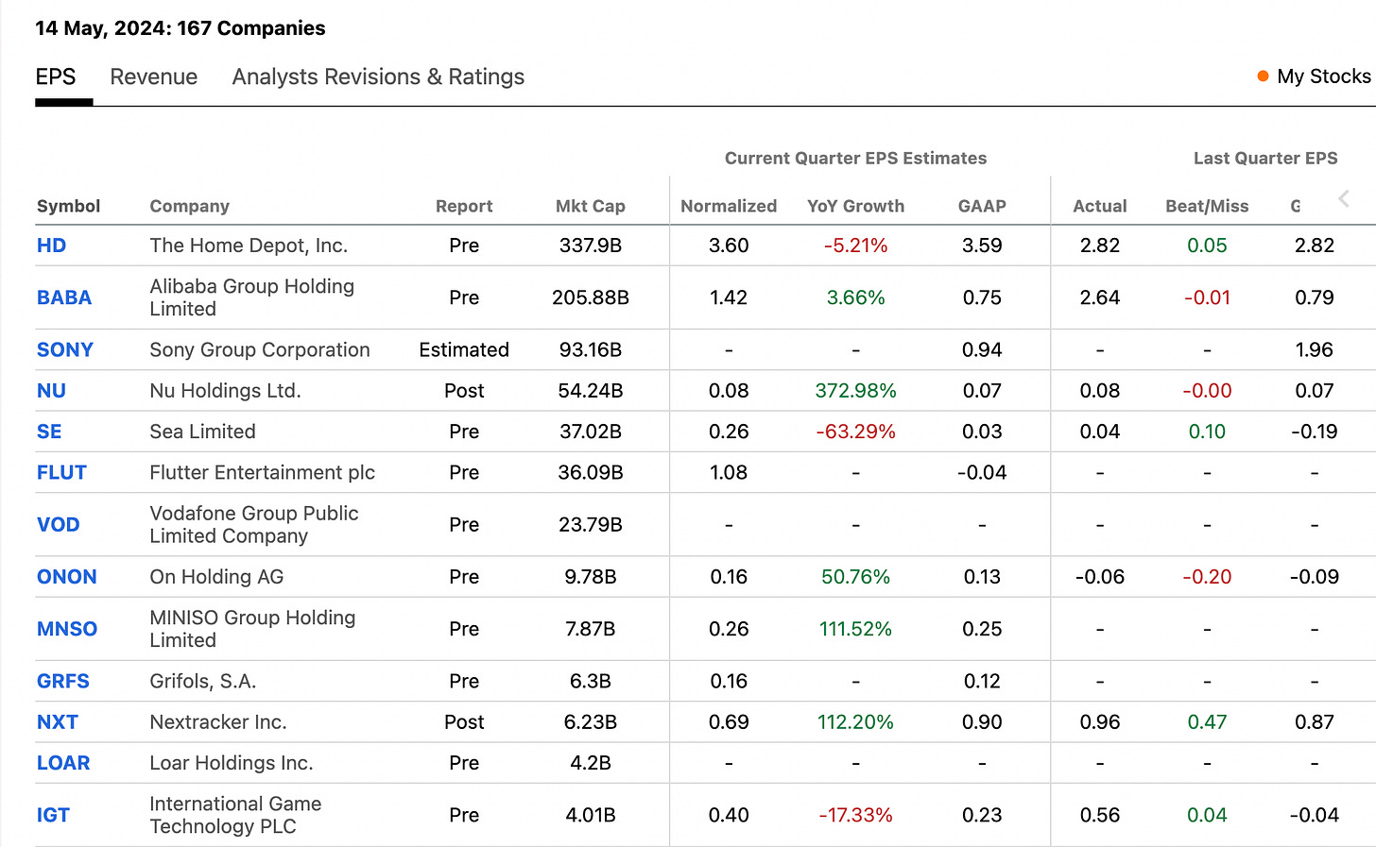
Task: Open the GRFS ticker link
Action: coord(63,681)
